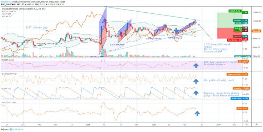
Task: Select the 'RSI tavan yaparsa' annotation text
Action: click(220, 63)
